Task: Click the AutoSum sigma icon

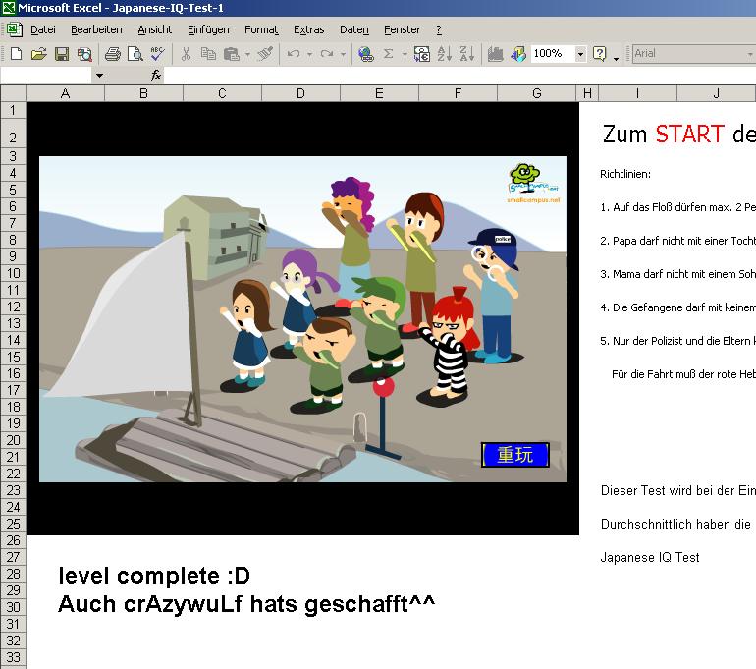Action: click(x=389, y=54)
